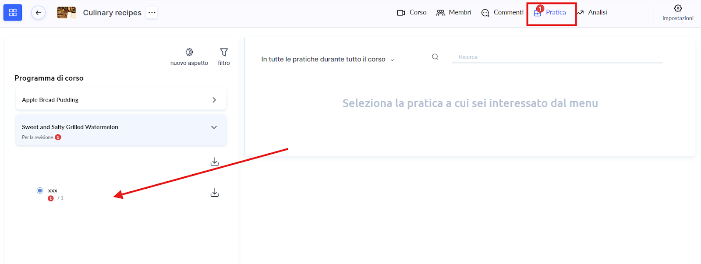701x264 pixels.
Task: Click the upper download icon below Sweet and Salty
Action: 215,162
